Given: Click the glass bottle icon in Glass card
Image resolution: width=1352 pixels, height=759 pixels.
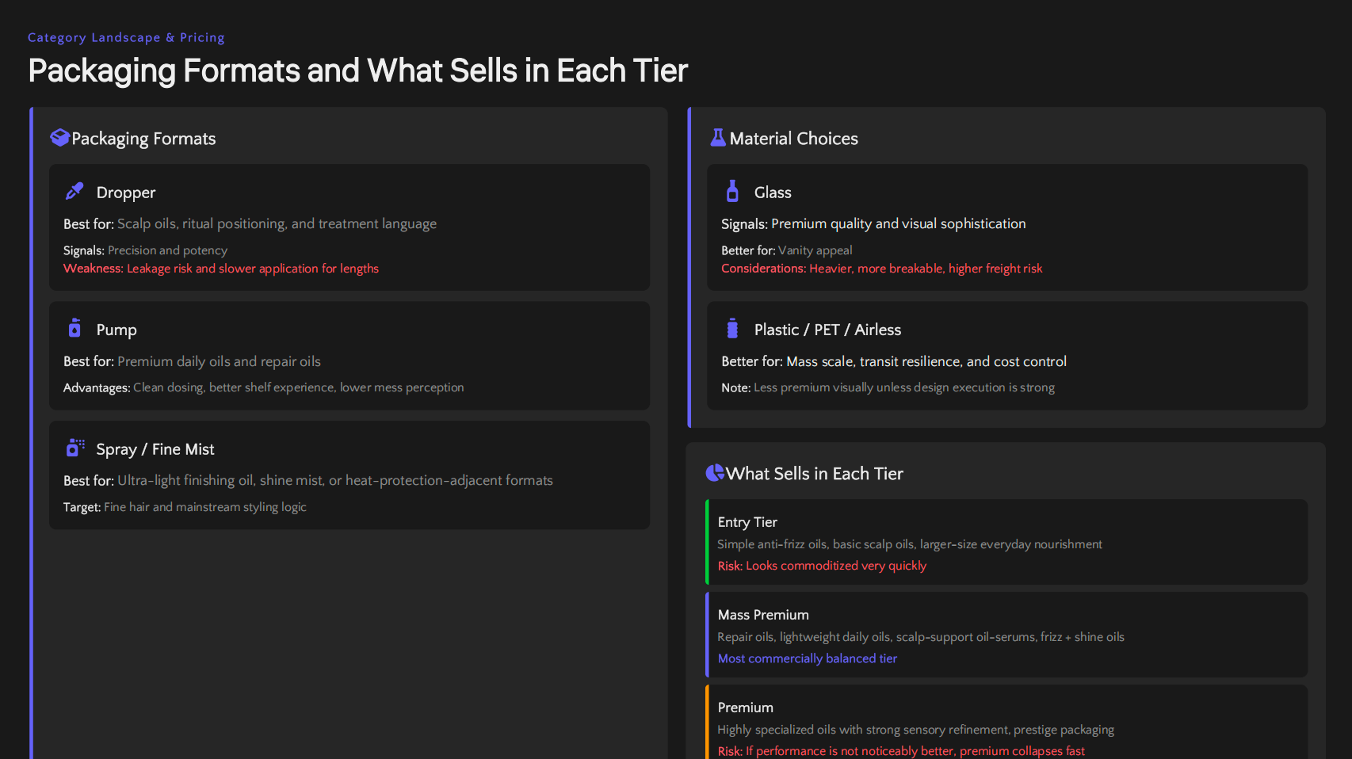Looking at the screenshot, I should click(x=731, y=191).
